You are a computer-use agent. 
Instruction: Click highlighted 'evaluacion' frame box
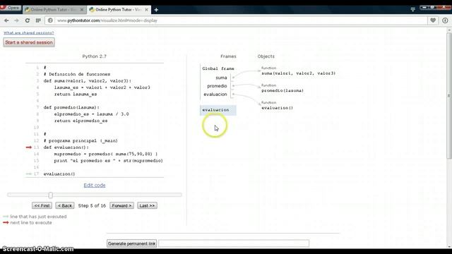point(218,110)
